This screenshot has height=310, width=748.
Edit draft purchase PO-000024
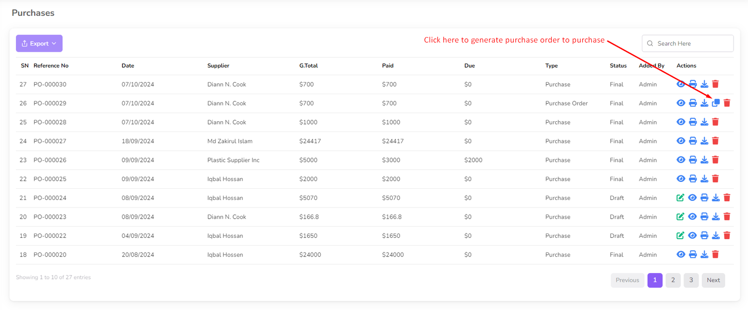680,198
